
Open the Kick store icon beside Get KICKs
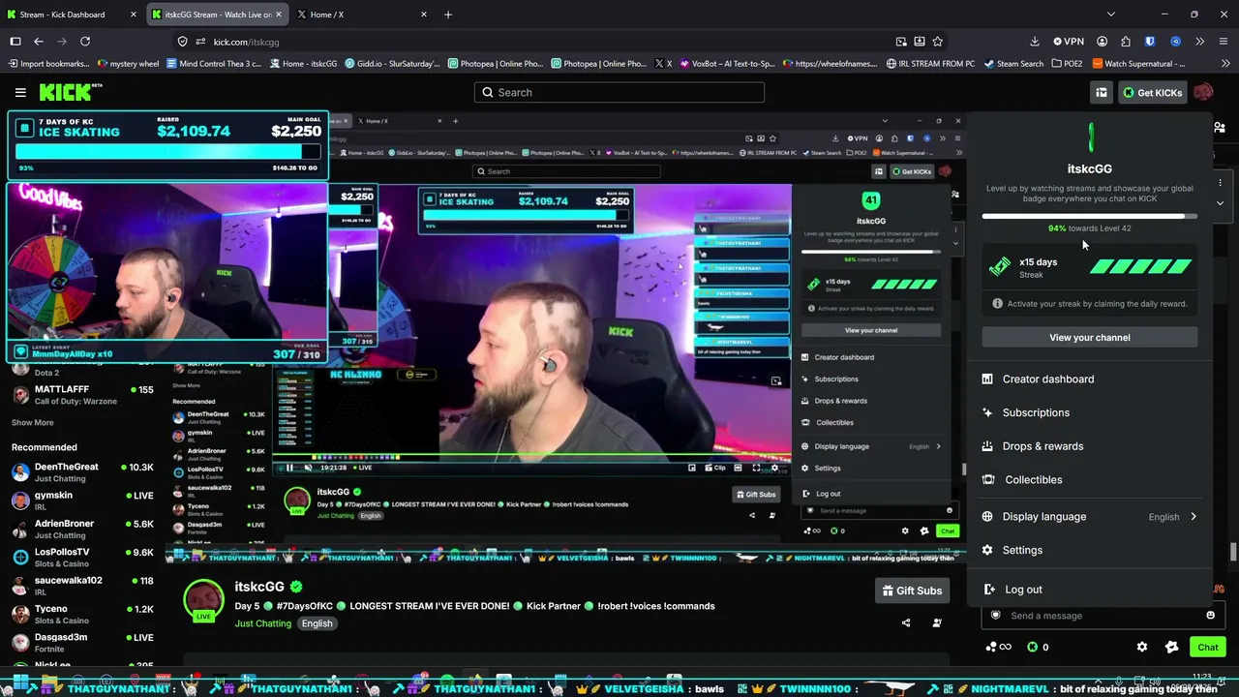1102,92
